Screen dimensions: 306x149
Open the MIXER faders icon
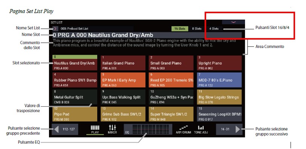coord(112,129)
